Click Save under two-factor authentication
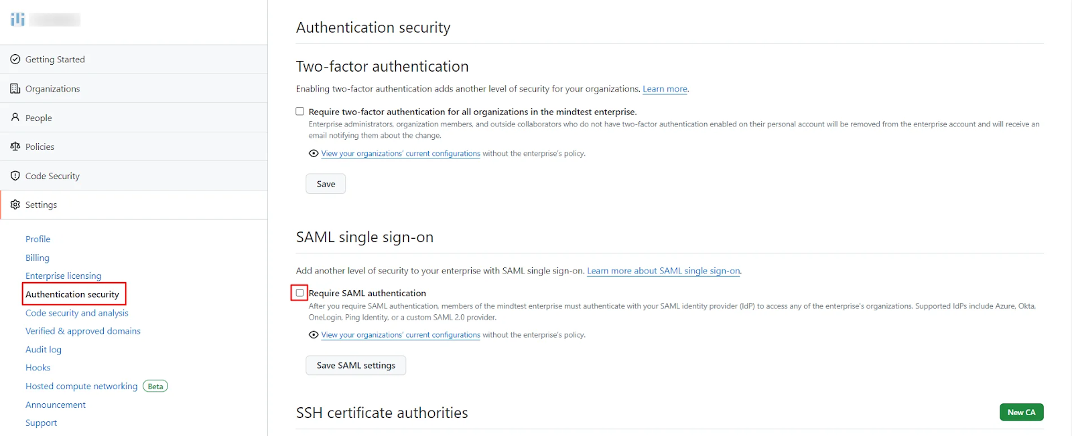Screen dimensions: 1072x436 click(x=326, y=184)
